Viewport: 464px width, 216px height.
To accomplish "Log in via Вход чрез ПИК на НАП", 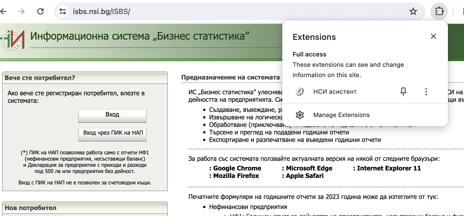I will pos(112,134).
